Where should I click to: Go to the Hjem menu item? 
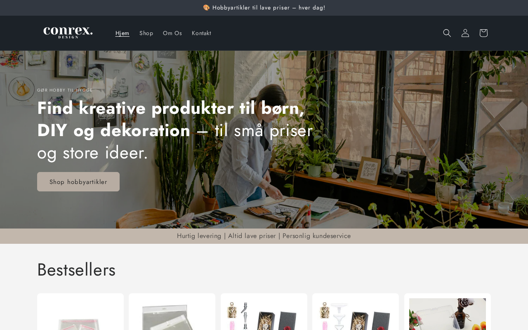coord(123,33)
